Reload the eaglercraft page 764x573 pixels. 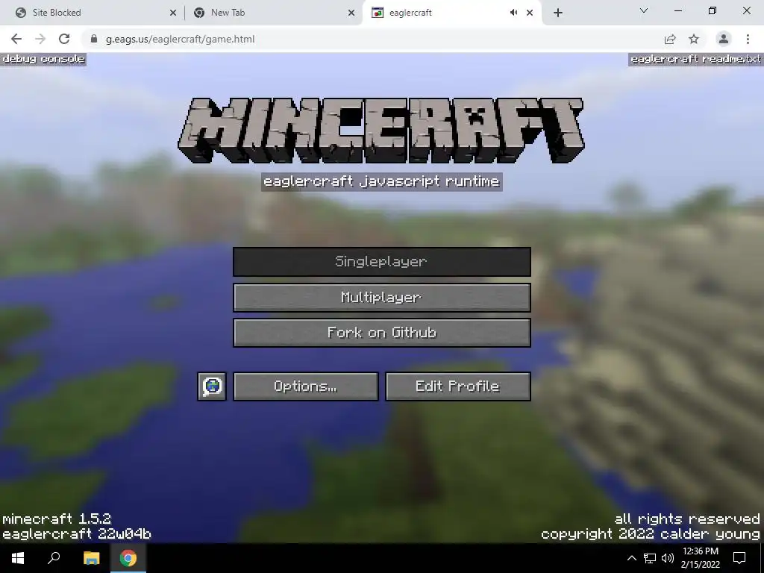point(64,39)
